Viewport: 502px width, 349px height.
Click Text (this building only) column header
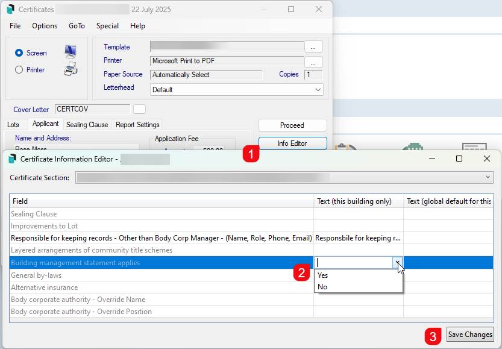tap(359, 201)
